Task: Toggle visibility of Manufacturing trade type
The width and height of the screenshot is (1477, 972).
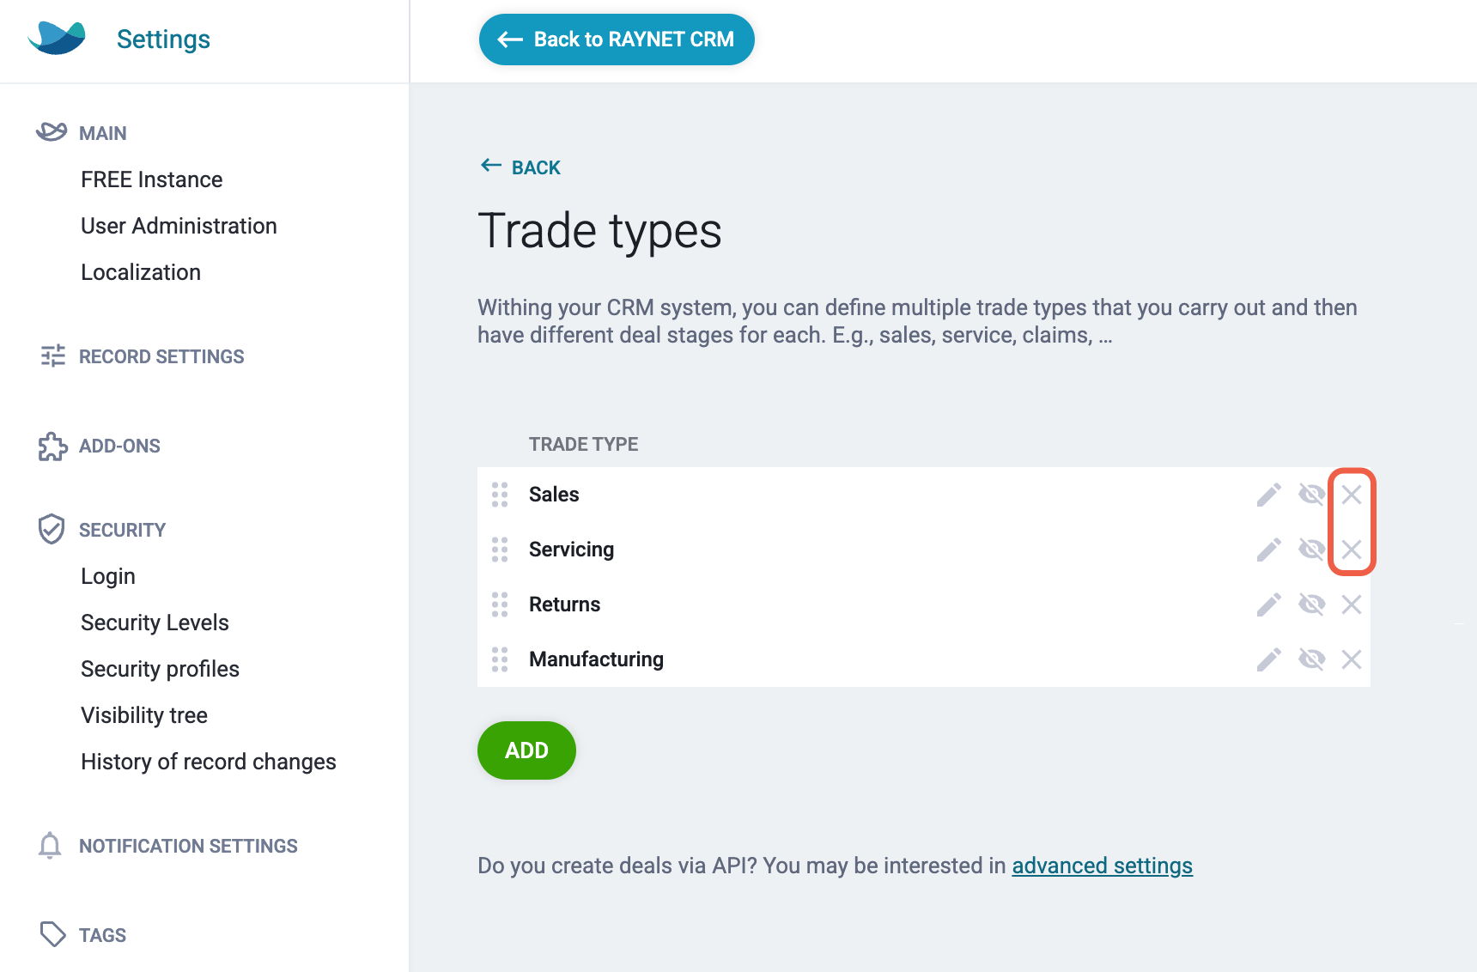Action: tap(1310, 659)
